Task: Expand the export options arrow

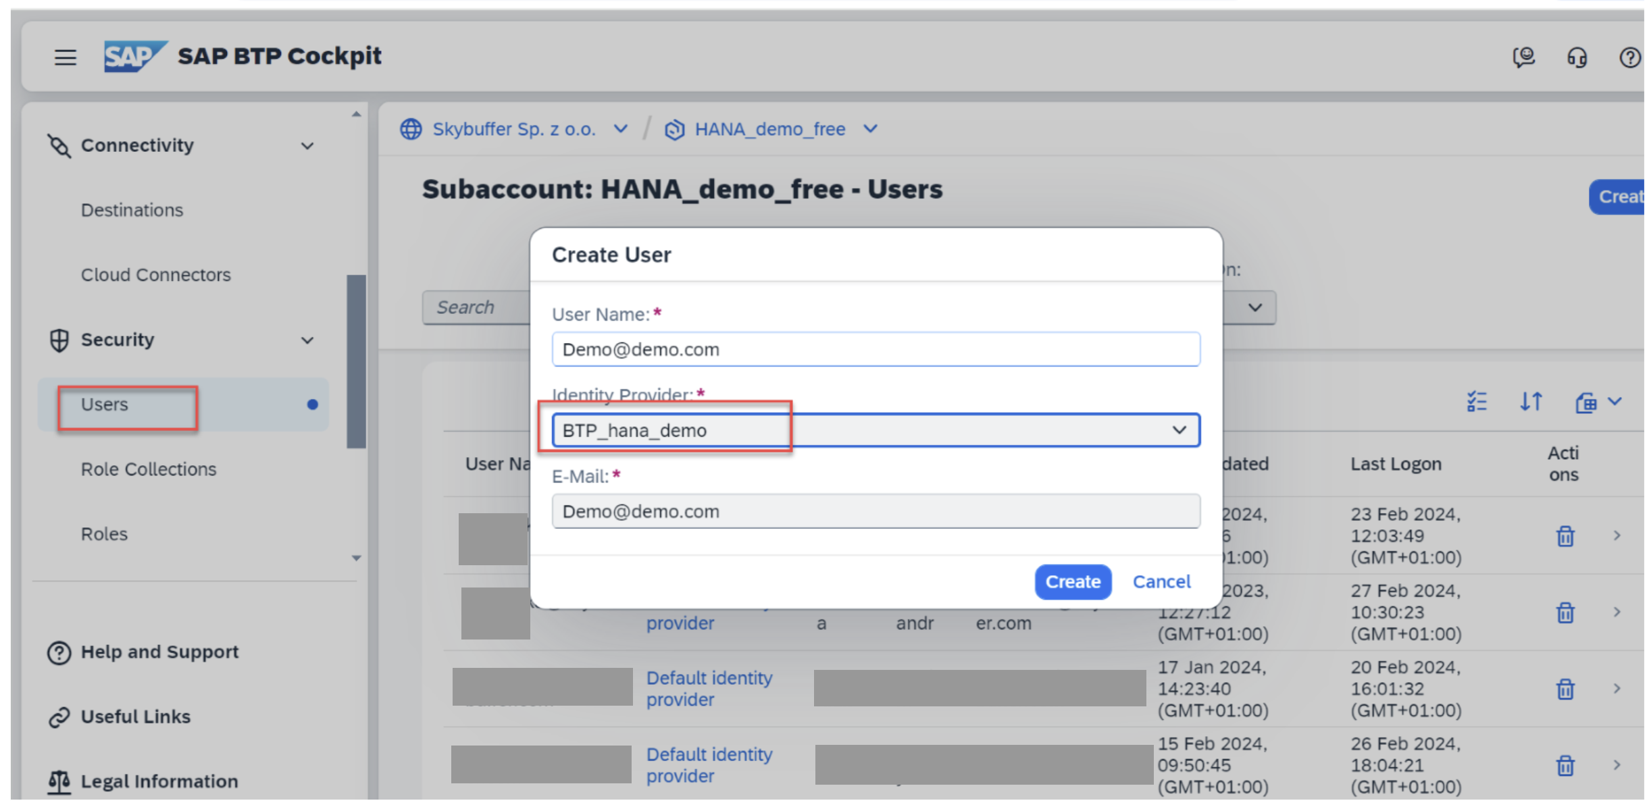Action: click(1615, 402)
